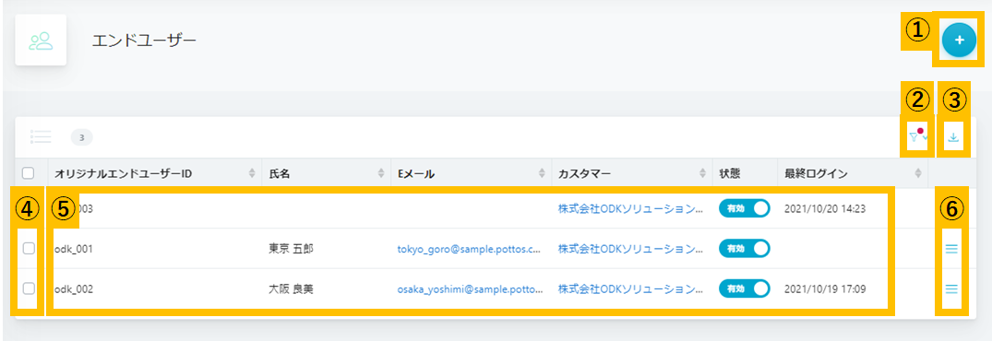Open customer link in odk_002 row

point(631,288)
